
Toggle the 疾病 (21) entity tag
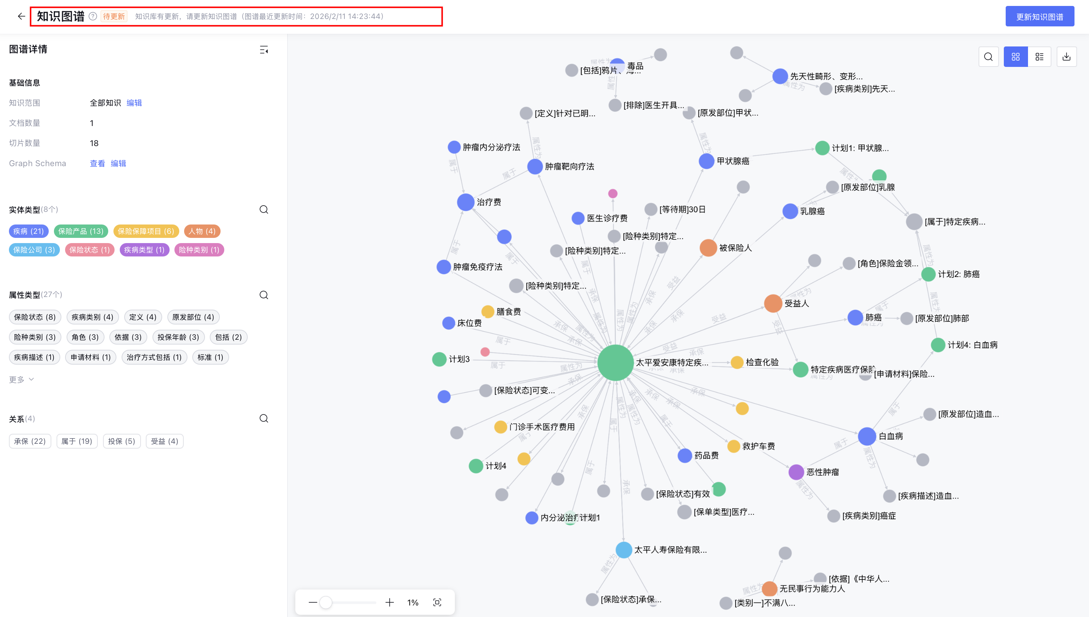coord(28,231)
